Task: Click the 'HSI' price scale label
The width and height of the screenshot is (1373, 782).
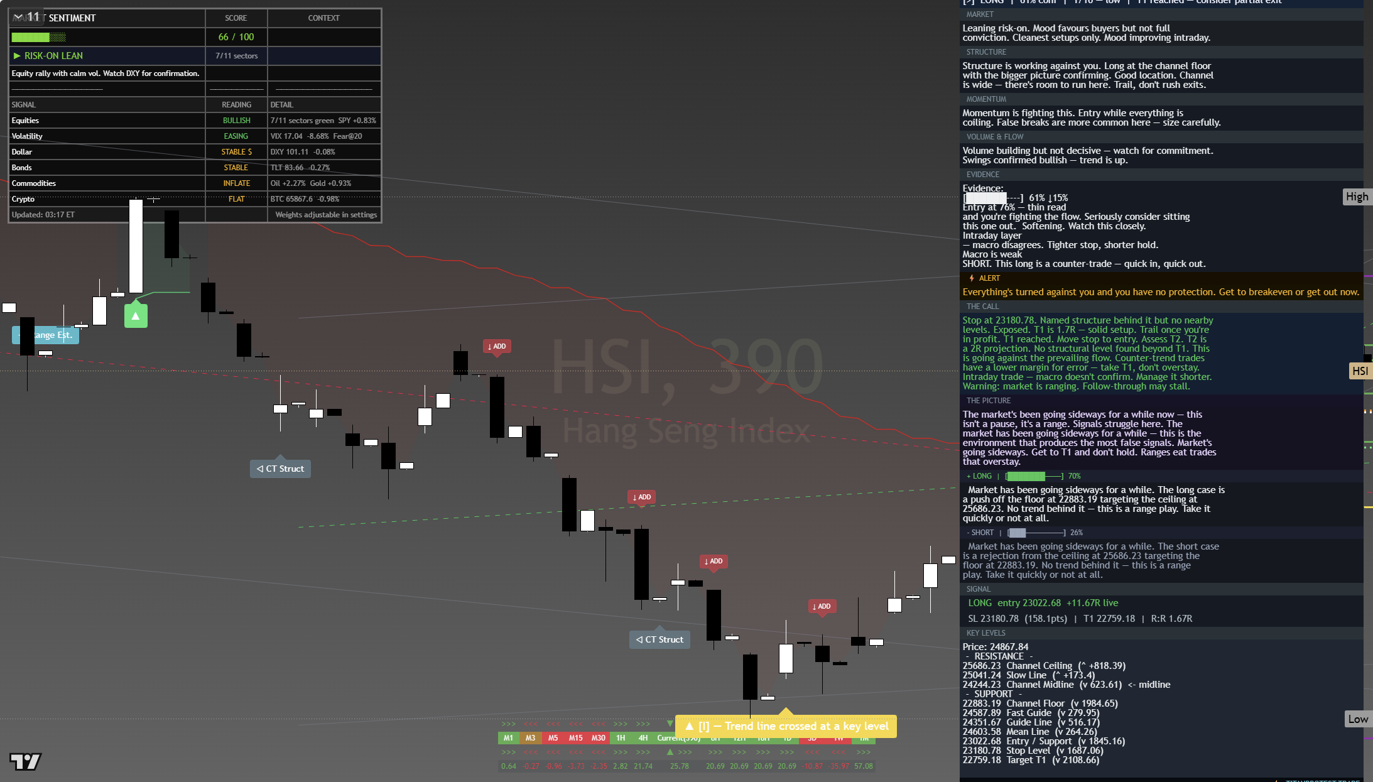Action: [1360, 371]
